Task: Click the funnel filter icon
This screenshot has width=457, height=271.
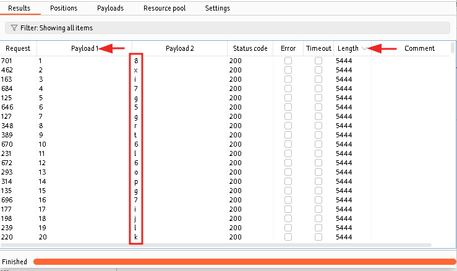Action: point(14,28)
